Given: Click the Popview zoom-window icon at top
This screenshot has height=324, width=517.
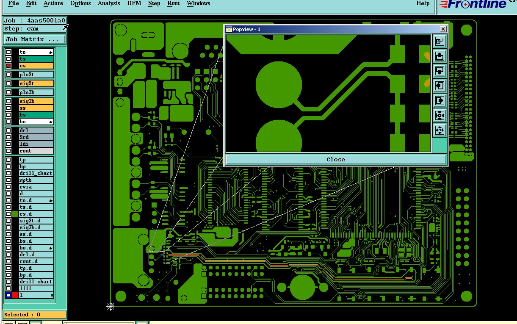Looking at the screenshot, I should click(440, 41).
